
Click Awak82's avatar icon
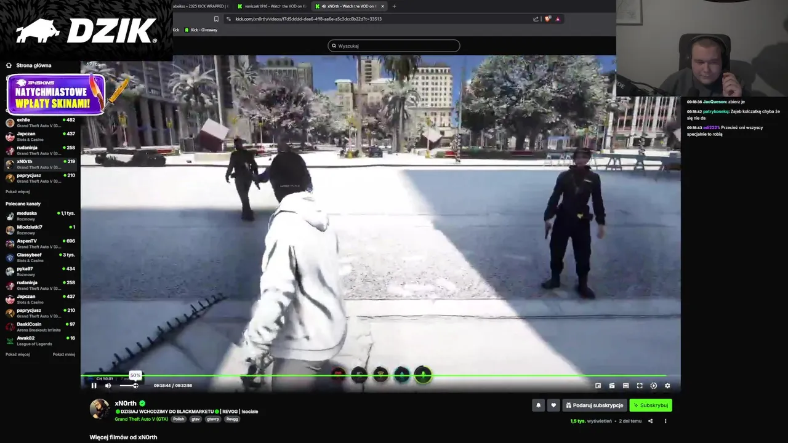tap(10, 341)
